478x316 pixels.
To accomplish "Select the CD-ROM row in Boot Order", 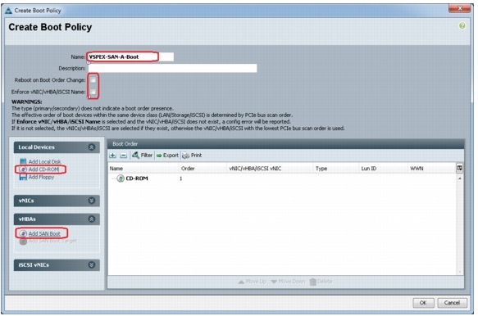I will 282,178.
